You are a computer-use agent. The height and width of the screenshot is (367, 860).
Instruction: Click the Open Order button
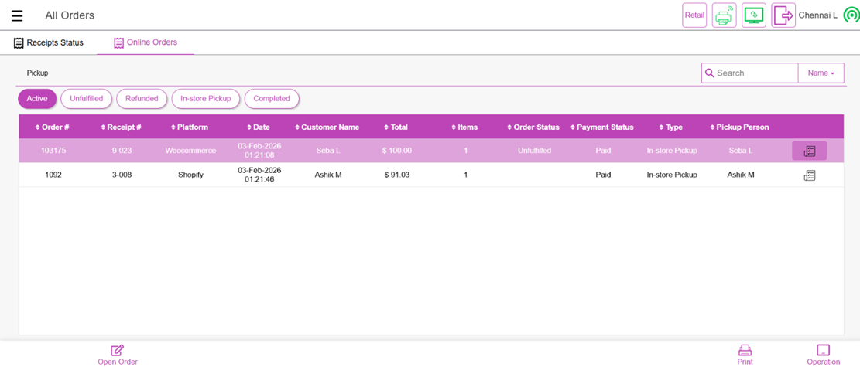pyautogui.click(x=118, y=355)
